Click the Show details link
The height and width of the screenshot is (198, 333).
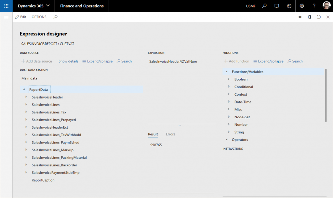[x=68, y=61]
